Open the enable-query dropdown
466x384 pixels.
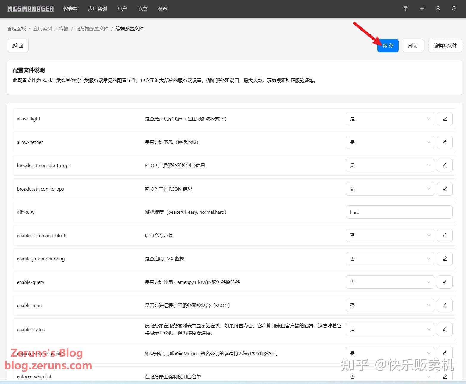coord(390,282)
